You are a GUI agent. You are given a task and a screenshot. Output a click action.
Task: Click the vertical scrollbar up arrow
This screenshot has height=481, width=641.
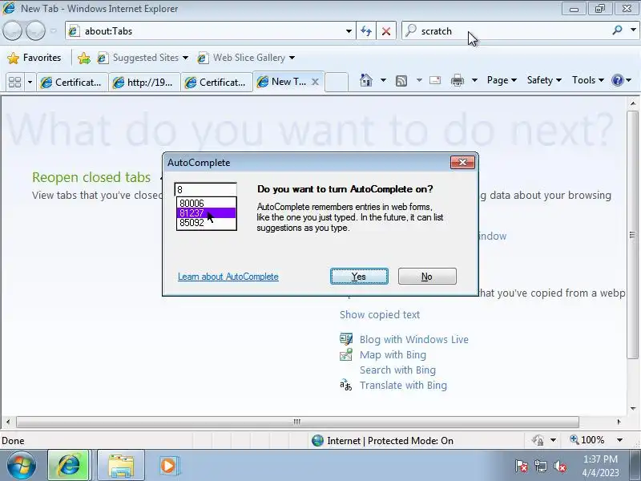click(x=633, y=103)
